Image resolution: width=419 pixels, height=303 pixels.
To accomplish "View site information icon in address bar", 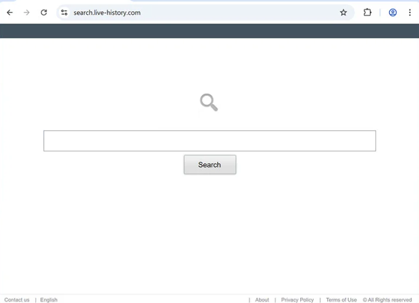I will (x=64, y=12).
